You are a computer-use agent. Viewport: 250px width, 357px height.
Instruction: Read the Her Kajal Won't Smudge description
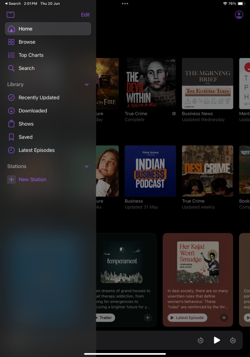(x=198, y=299)
